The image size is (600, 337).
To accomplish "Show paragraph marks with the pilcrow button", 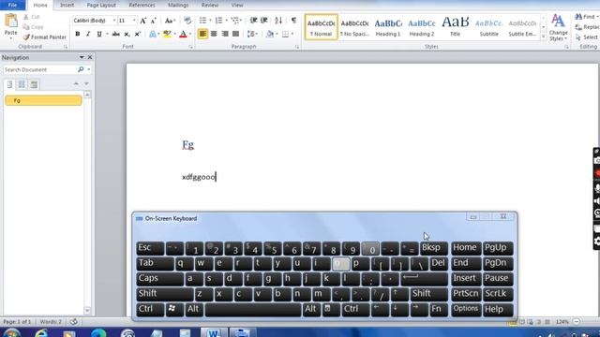I will pyautogui.click(x=293, y=21).
